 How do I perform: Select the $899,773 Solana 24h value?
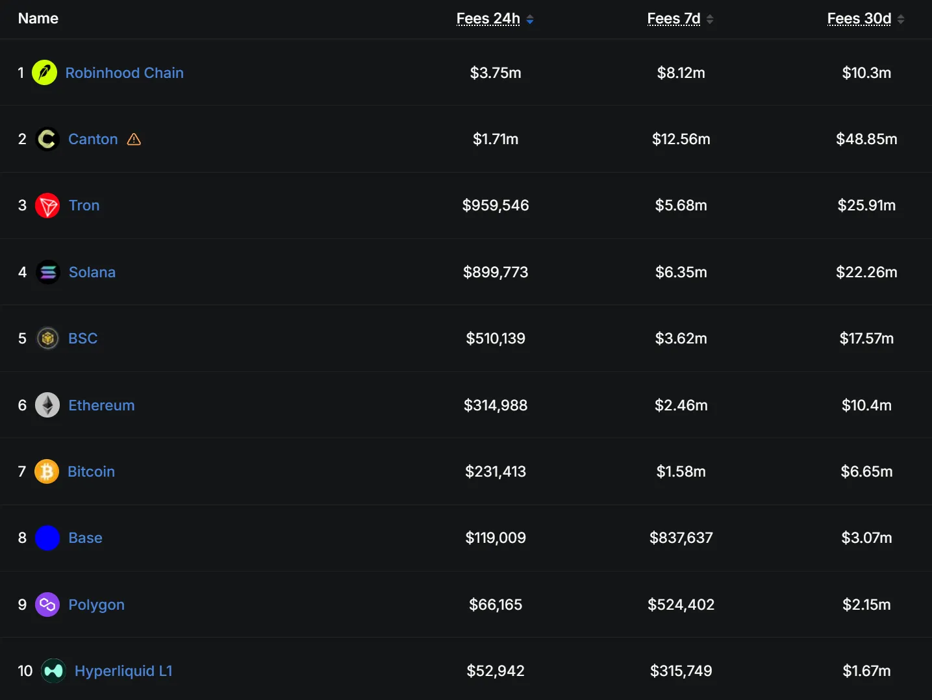point(496,272)
